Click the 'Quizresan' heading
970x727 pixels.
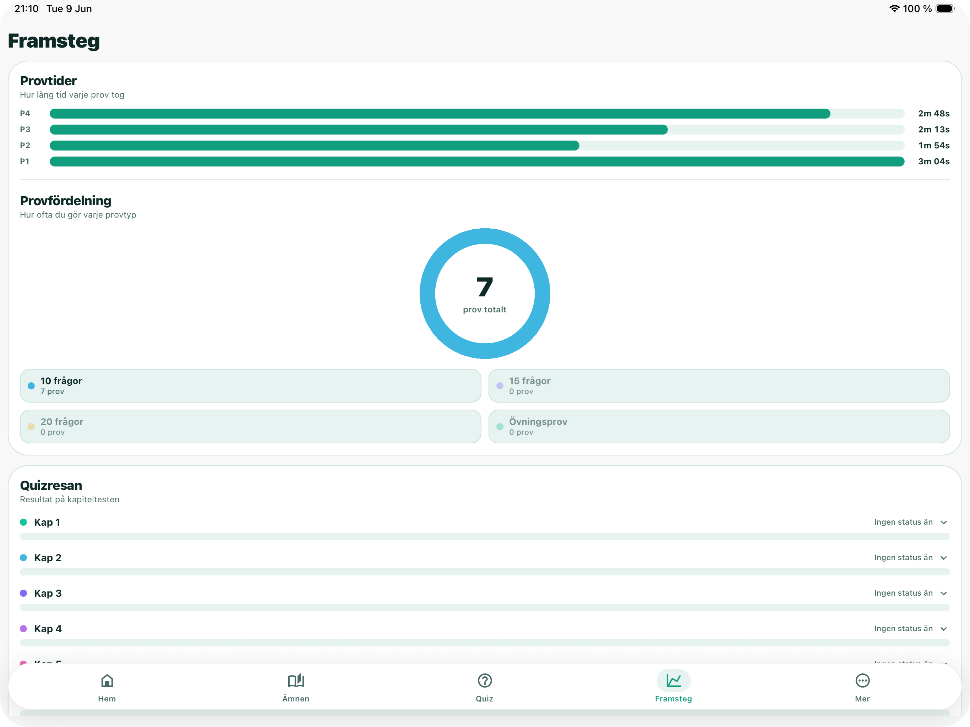pos(51,485)
